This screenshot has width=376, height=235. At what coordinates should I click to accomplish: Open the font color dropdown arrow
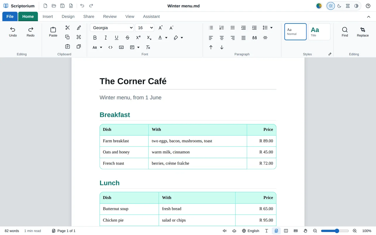(166, 38)
